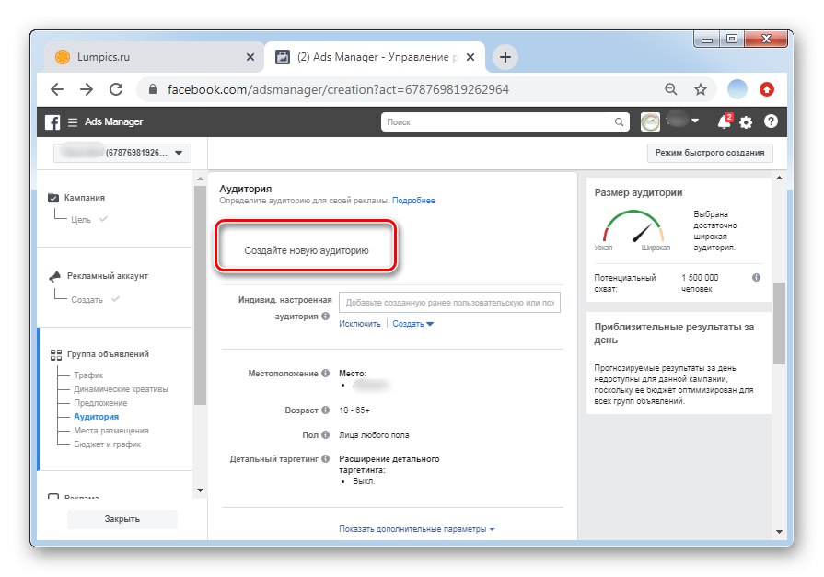
Task: Click Лица любого пола value
Action: coord(374,435)
